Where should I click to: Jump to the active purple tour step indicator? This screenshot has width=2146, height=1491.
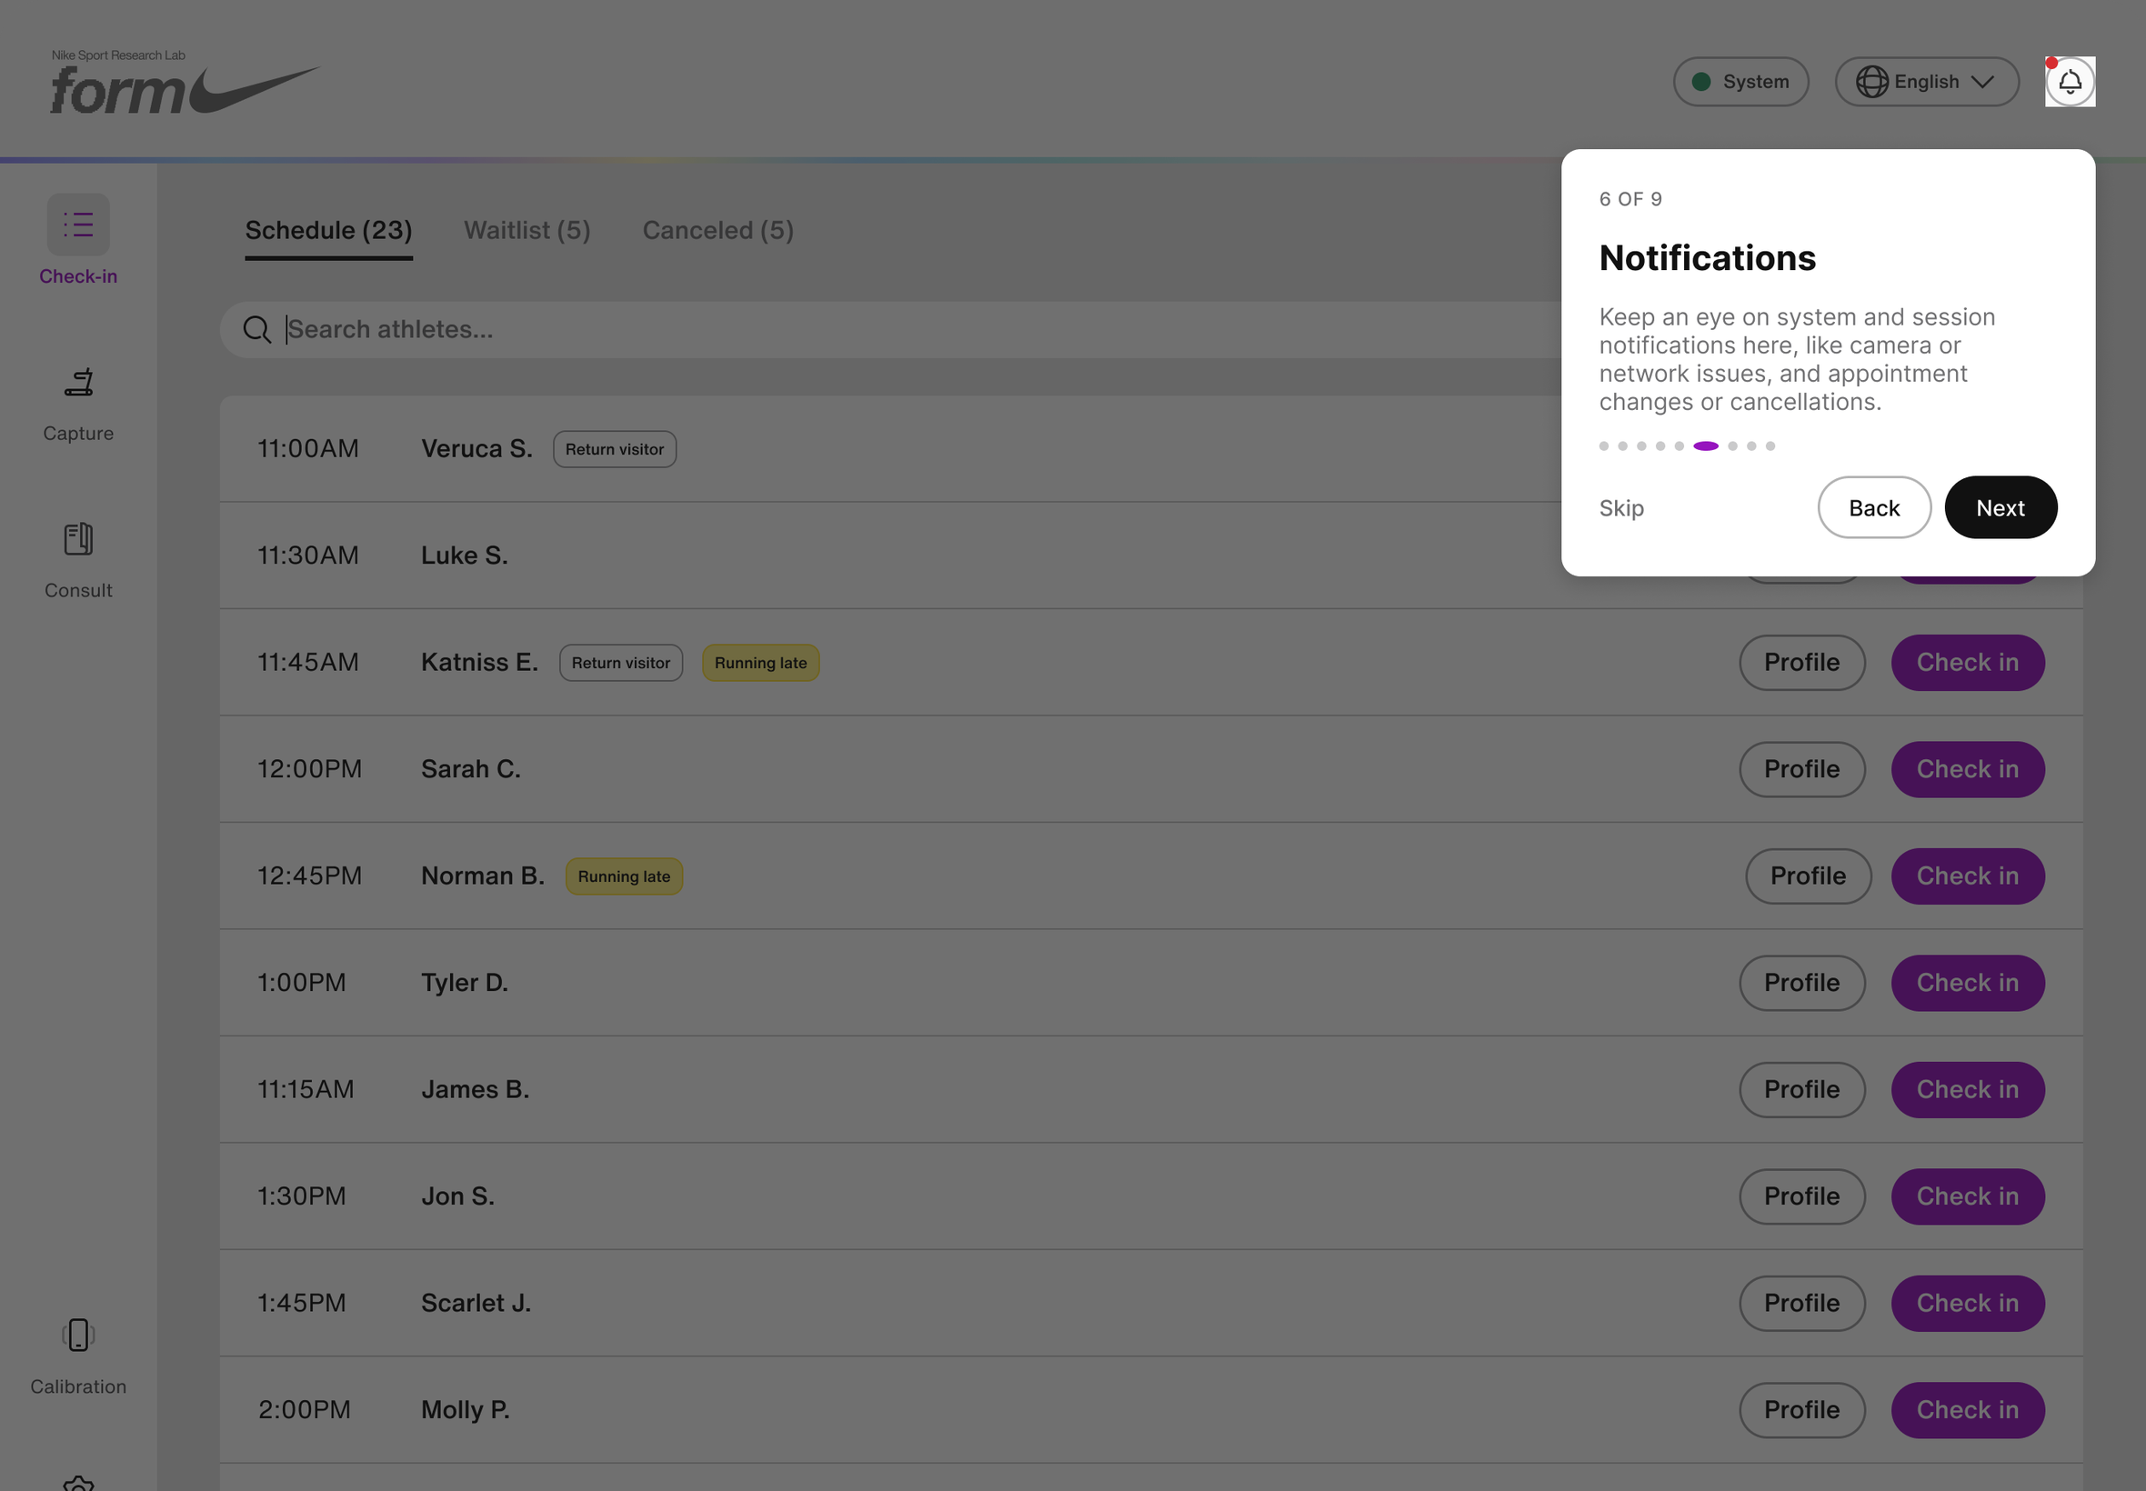pyautogui.click(x=1705, y=446)
